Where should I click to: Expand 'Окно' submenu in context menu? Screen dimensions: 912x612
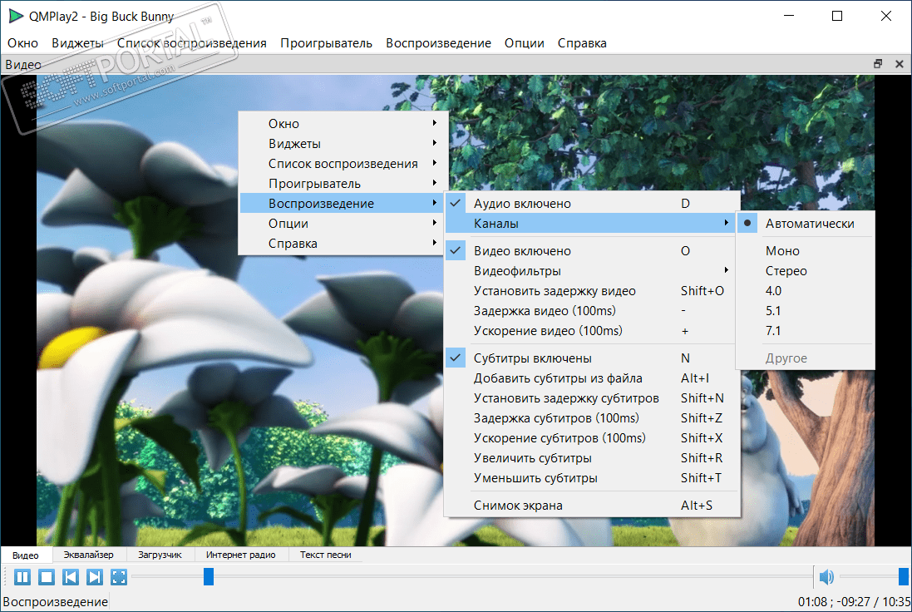[343, 124]
